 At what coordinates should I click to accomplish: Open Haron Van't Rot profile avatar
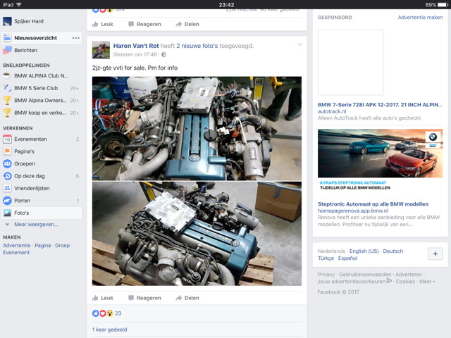click(x=101, y=50)
